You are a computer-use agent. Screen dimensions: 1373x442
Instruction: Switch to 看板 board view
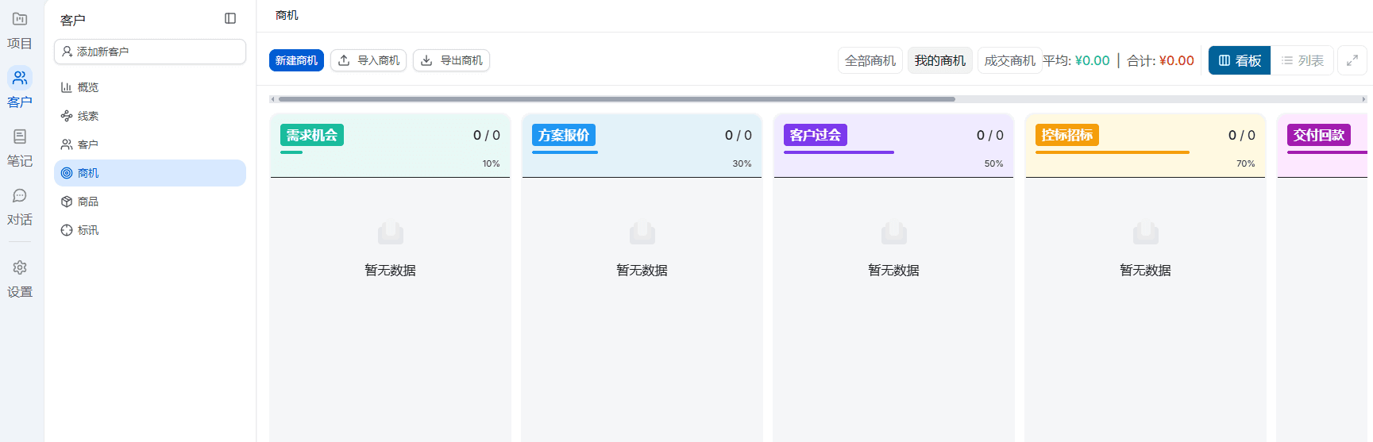(1239, 60)
